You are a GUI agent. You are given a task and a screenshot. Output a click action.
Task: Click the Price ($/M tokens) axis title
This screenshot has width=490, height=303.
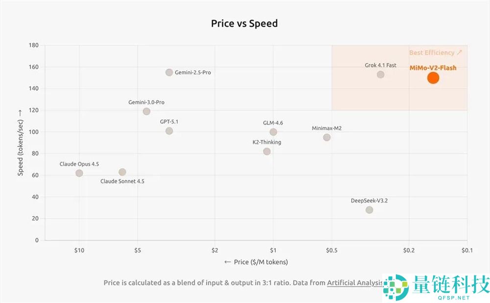(x=256, y=262)
